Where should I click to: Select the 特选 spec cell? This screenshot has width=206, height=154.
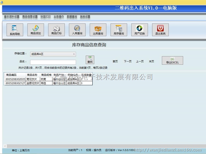(x=46, y=83)
